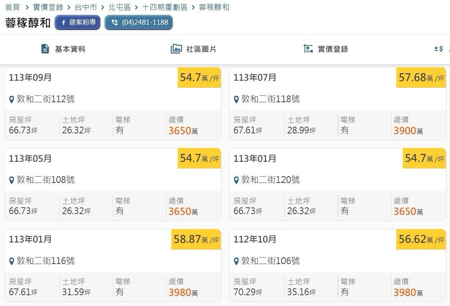Click the ±$ icon at right edge
Screen dimensions: 450x306
(438, 49)
